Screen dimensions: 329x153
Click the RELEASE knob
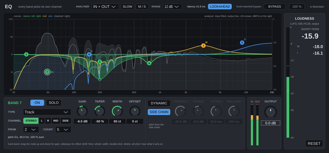(x=234, y=111)
